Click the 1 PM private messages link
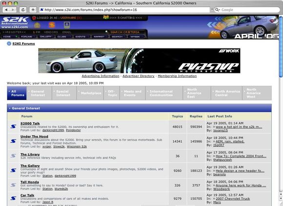This screenshot has width=283, height=206. point(37,32)
